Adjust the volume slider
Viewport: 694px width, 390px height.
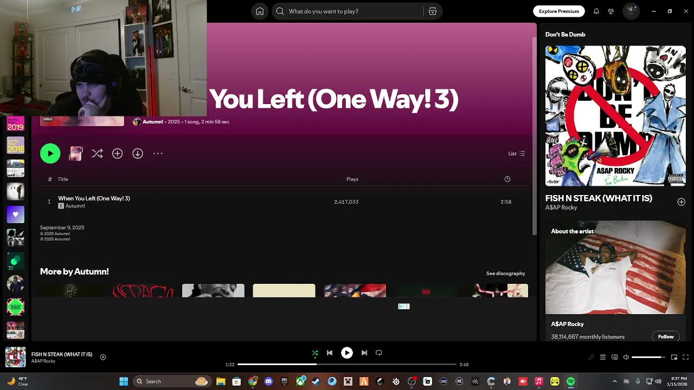[648, 357]
